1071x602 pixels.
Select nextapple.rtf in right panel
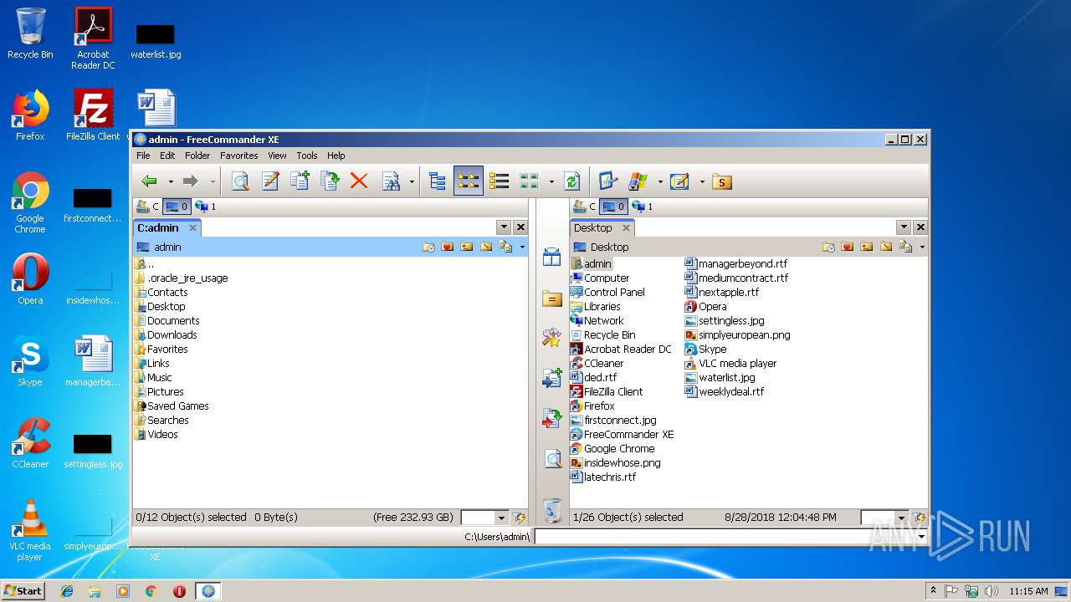[x=721, y=293]
